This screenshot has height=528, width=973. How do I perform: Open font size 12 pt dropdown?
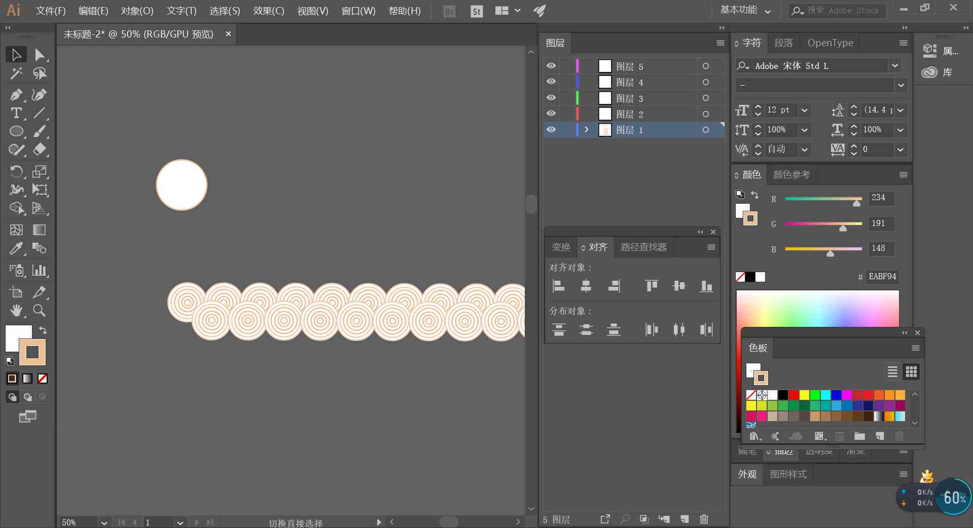click(x=805, y=110)
